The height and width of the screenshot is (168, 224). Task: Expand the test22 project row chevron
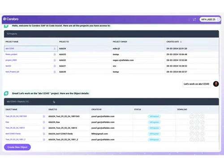pos(55,66)
